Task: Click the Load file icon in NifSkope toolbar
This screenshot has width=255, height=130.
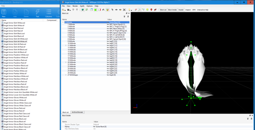Action: click(x=63, y=10)
